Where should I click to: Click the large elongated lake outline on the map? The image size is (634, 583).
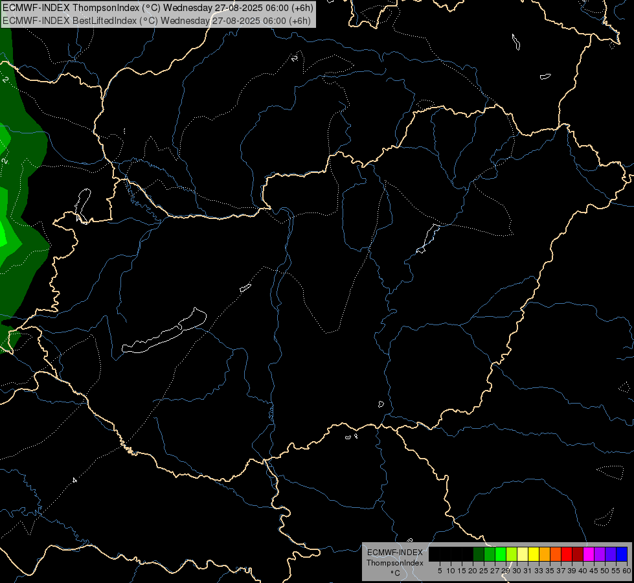164,330
